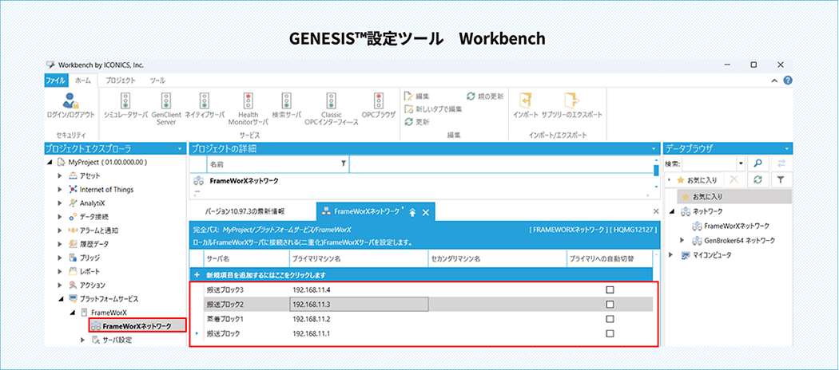Expand GenBroker64 ネットワーク in データブラウザ
The width and height of the screenshot is (839, 370).
pyautogui.click(x=682, y=240)
